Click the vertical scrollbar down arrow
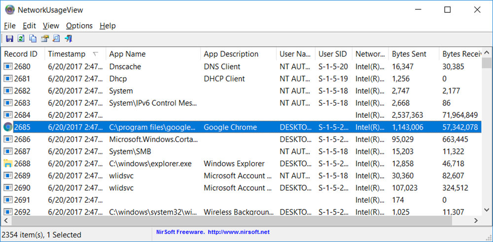 coord(486,211)
